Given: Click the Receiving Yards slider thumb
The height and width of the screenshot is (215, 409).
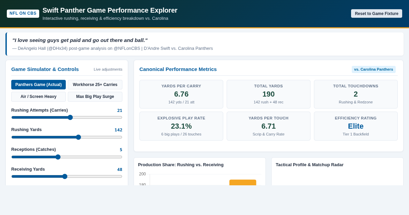Looking at the screenshot, I should pyautogui.click(x=65, y=176).
